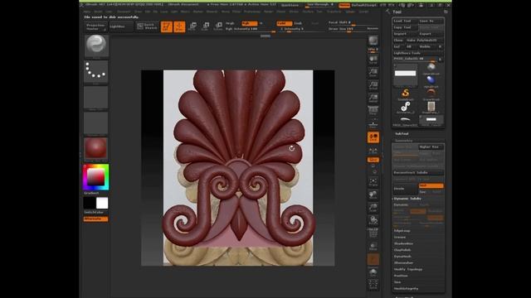531x298 pixels.
Task: Click the Zoom canvas icon
Action: click(373, 72)
